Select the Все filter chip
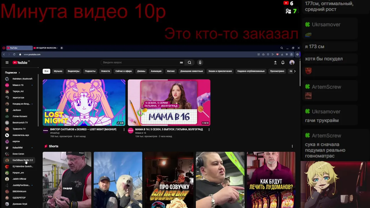 tap(46, 71)
